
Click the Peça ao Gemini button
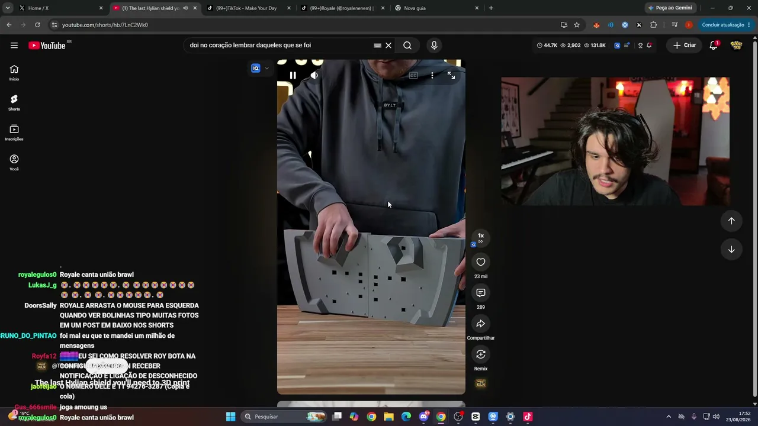point(670,8)
